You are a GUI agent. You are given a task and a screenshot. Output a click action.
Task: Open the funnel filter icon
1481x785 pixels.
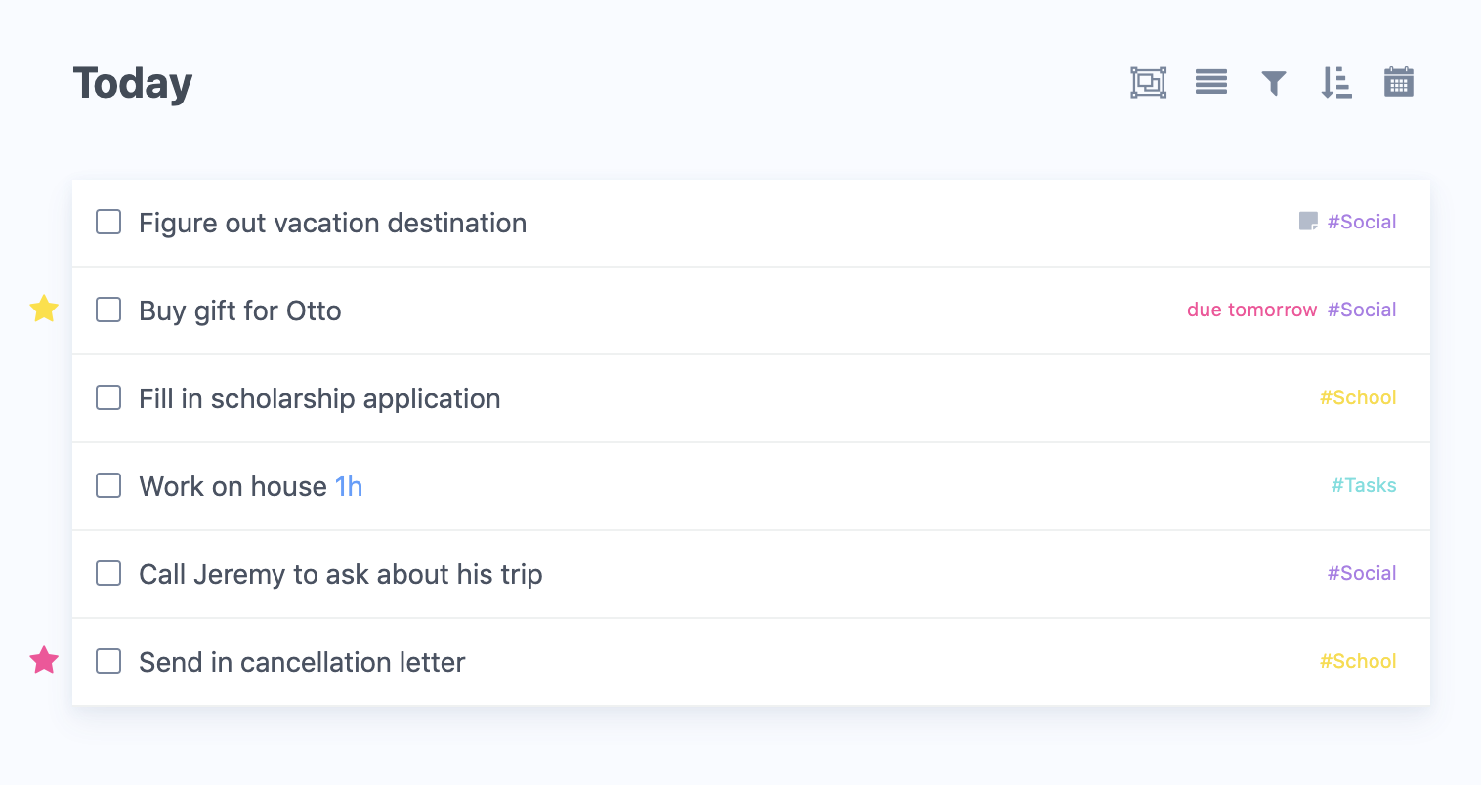(1273, 84)
